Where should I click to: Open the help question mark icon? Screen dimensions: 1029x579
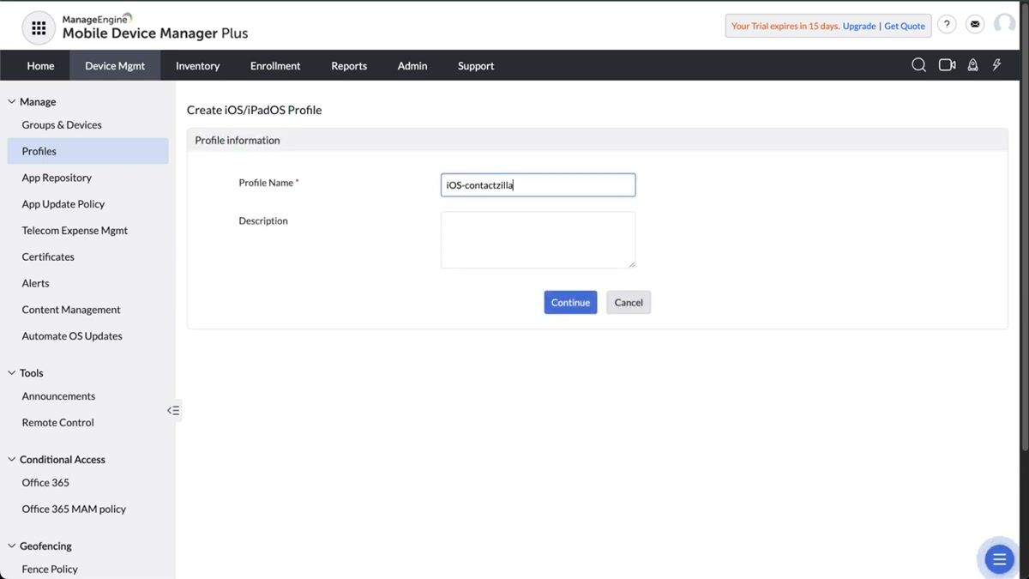tap(946, 24)
